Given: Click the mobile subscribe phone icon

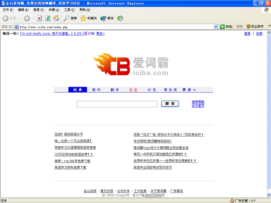Looking at the screenshot, I should tap(86, 34).
